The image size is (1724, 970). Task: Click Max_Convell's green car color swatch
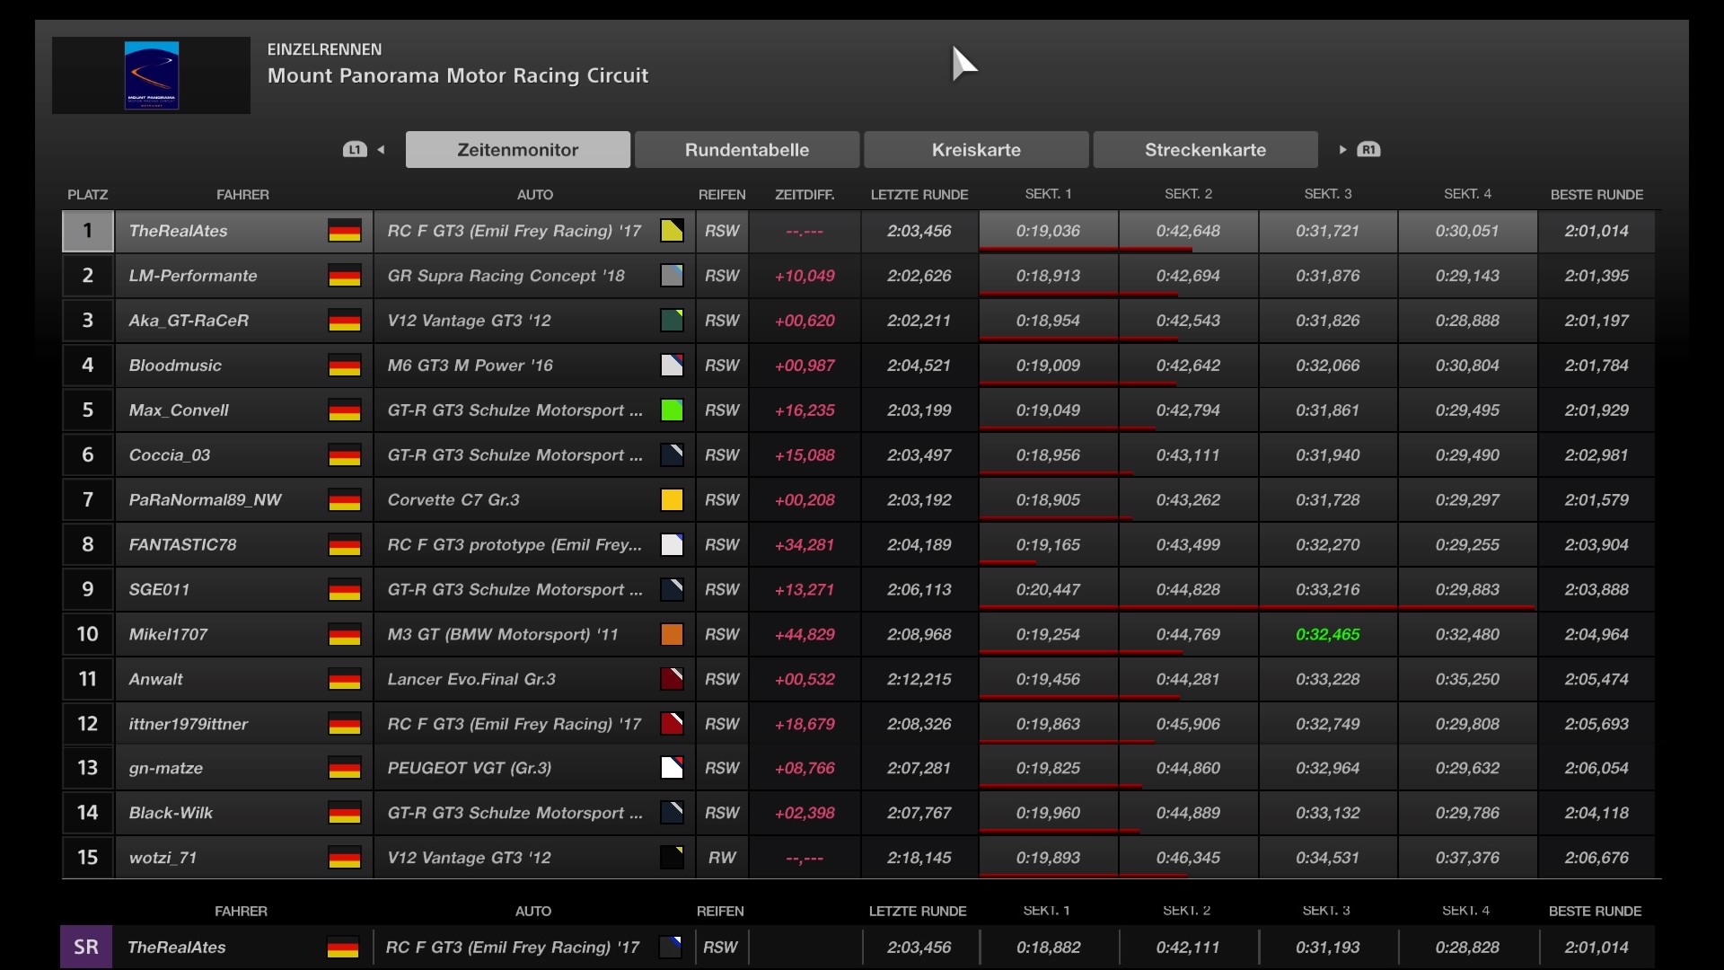pos(672,410)
